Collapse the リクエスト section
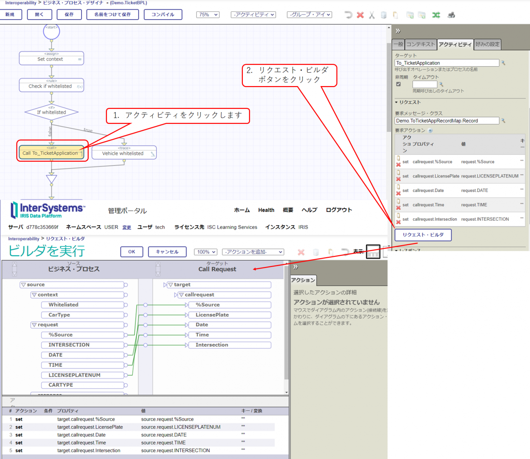The height and width of the screenshot is (459, 530). click(x=397, y=103)
